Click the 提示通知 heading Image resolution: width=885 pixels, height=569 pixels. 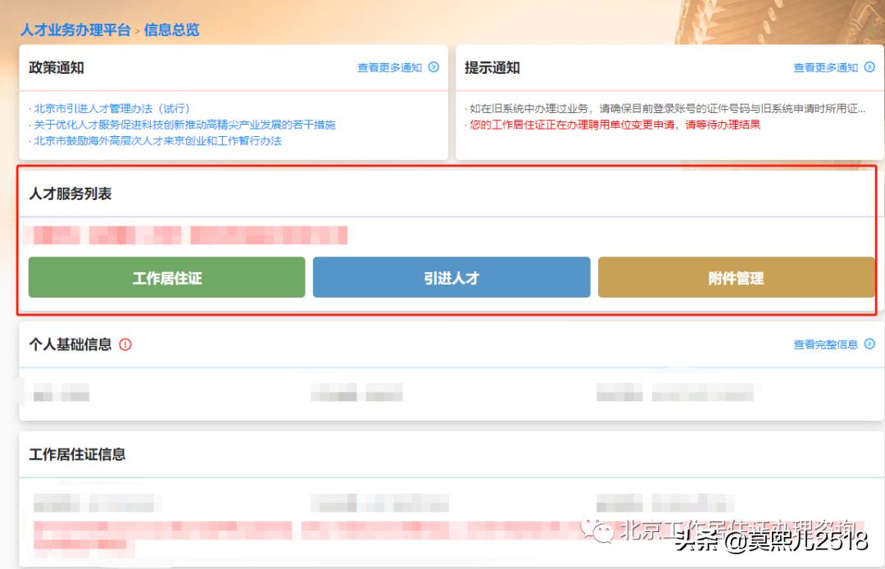pos(492,68)
